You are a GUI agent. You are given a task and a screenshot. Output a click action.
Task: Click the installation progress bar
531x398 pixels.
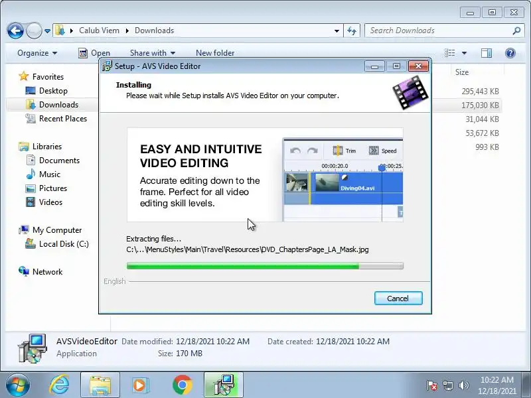pos(265,266)
